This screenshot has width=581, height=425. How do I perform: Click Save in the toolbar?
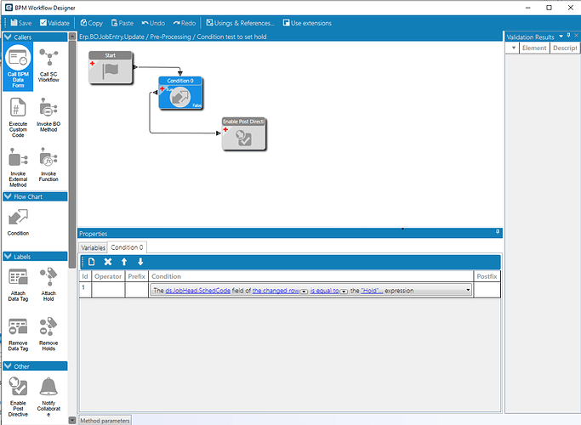pyautogui.click(x=21, y=23)
